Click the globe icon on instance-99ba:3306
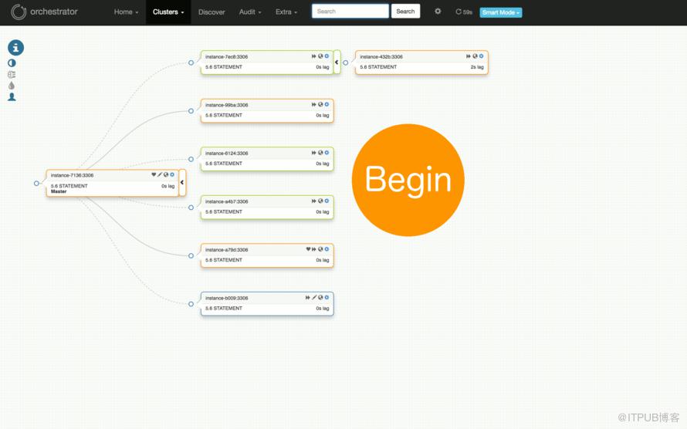Image resolution: width=687 pixels, height=429 pixels. point(320,105)
